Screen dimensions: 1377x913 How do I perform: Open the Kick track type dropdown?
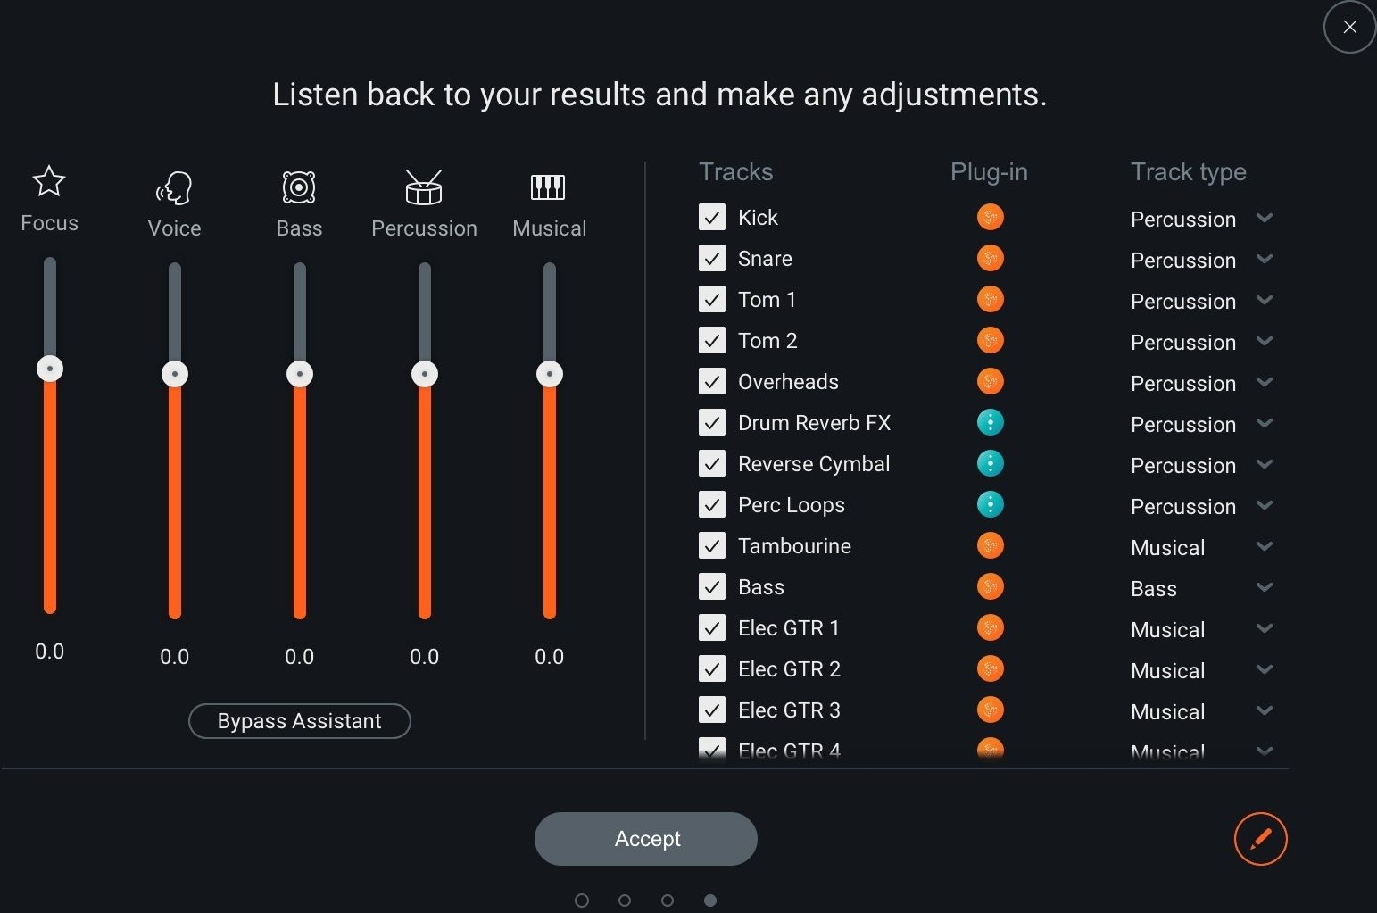point(1201,219)
